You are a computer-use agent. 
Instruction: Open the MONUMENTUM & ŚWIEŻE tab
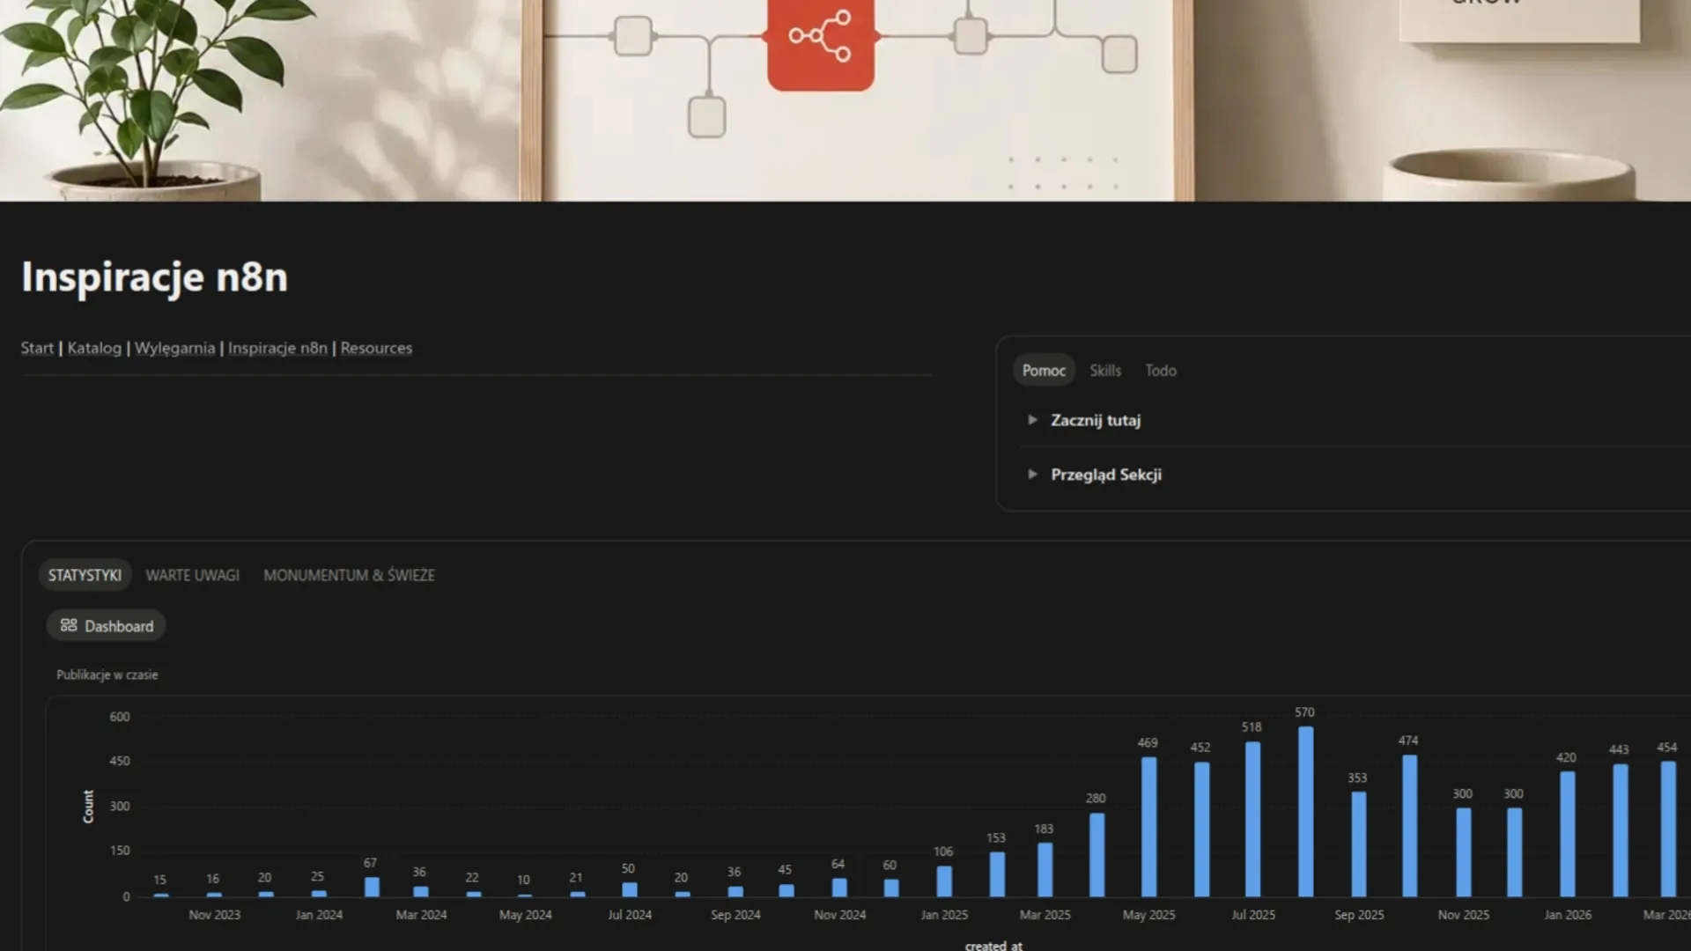click(x=349, y=575)
